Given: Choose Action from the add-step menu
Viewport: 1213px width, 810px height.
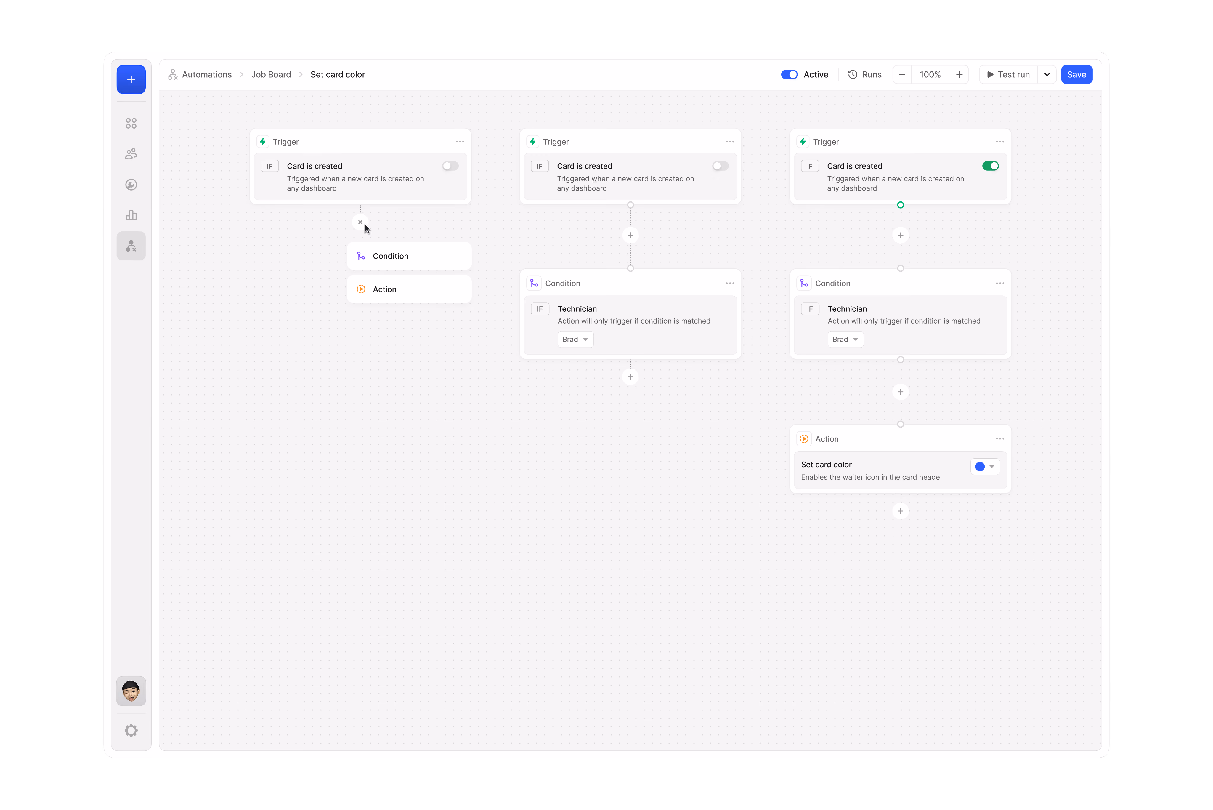Looking at the screenshot, I should pyautogui.click(x=409, y=289).
